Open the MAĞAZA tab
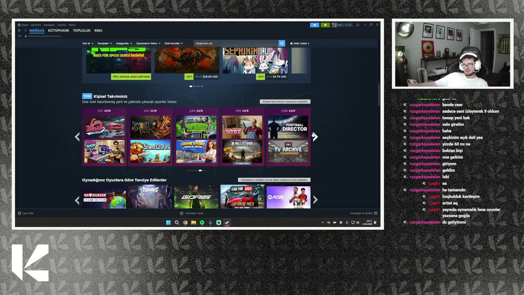Image resolution: width=524 pixels, height=295 pixels. [37, 30]
